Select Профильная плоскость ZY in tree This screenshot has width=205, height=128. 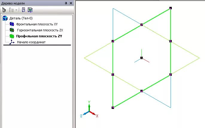[39, 36]
